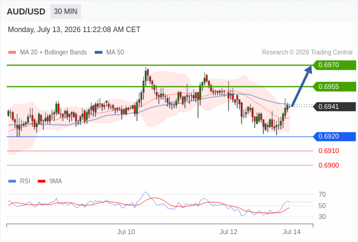Click the AUD/USD pair title
358x242 pixels.
(26, 11)
